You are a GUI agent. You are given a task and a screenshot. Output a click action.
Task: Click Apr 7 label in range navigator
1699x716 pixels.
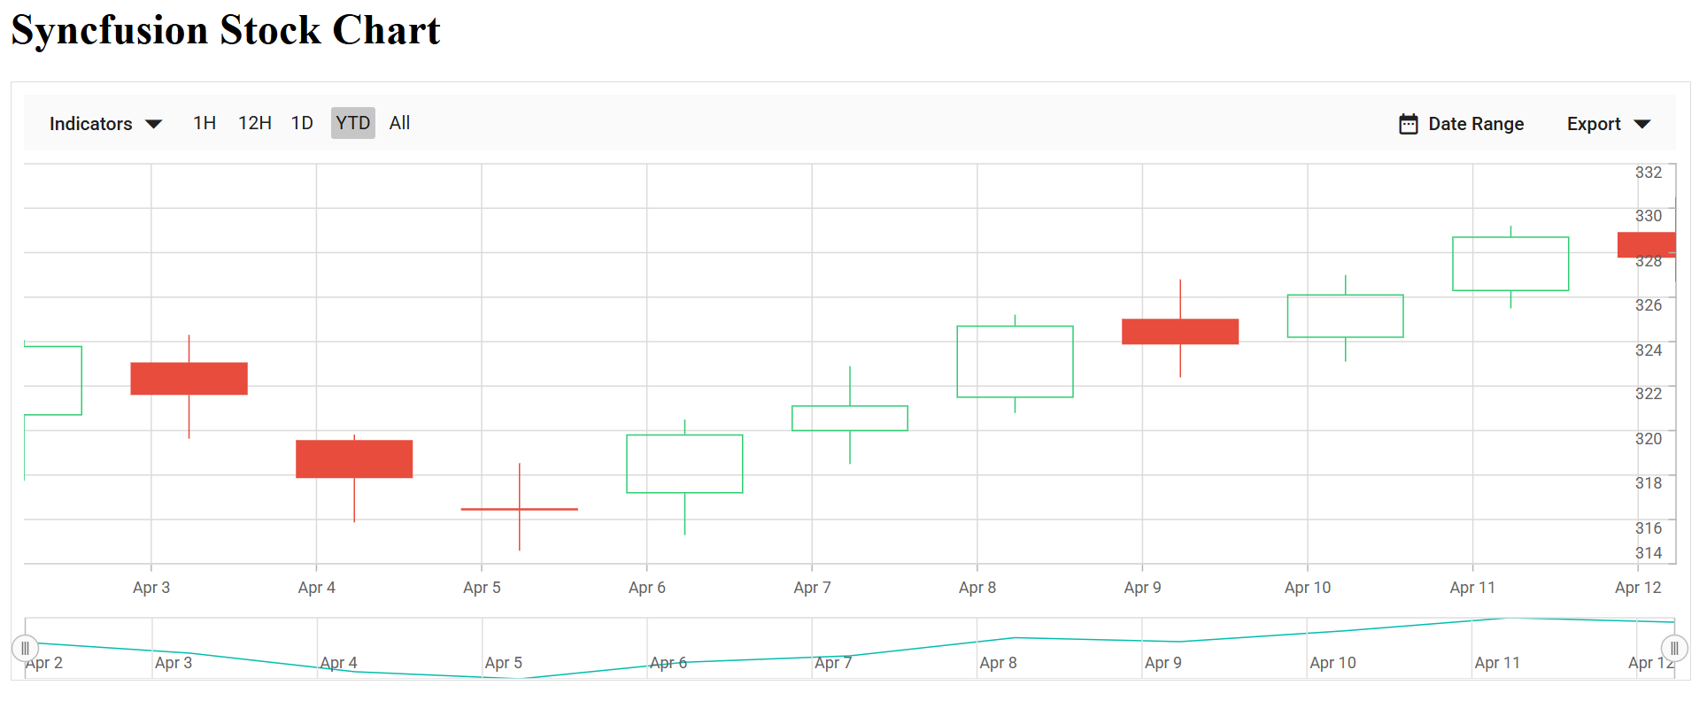coord(833,663)
